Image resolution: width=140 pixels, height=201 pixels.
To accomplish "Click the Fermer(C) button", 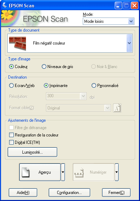I will click(x=116, y=193).
